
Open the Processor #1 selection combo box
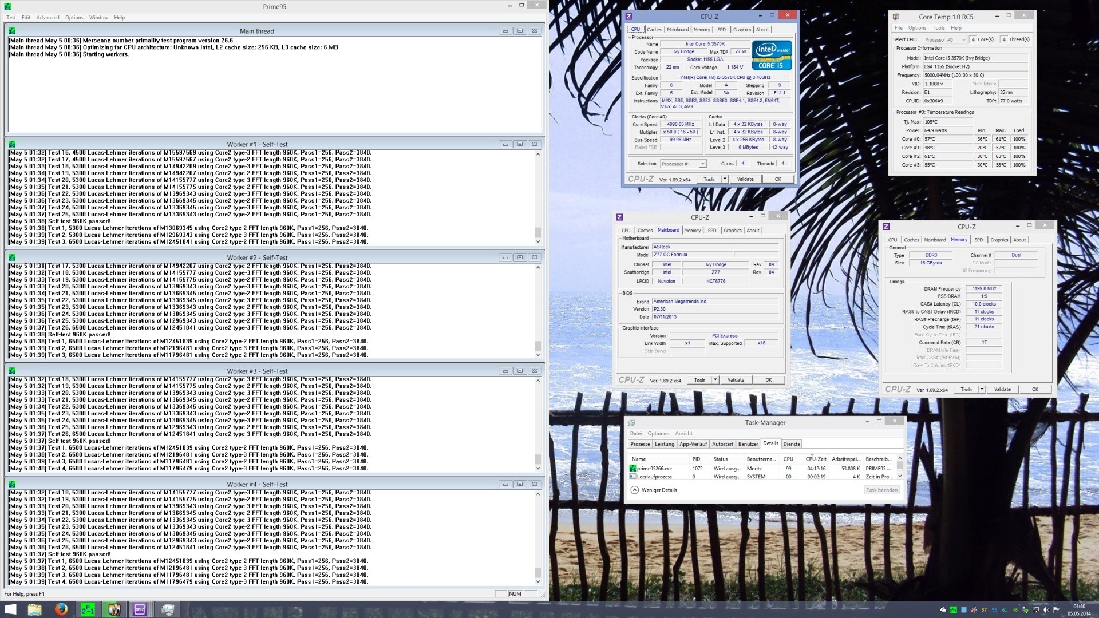click(x=683, y=164)
